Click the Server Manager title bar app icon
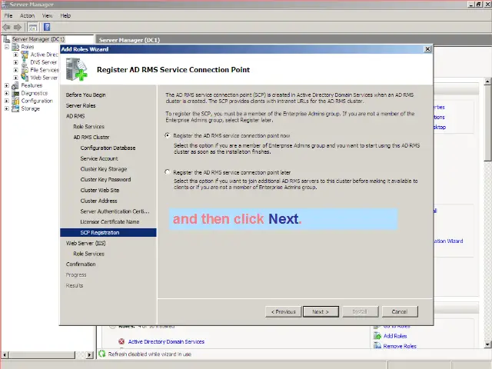The image size is (492, 369). (x=5, y=4)
